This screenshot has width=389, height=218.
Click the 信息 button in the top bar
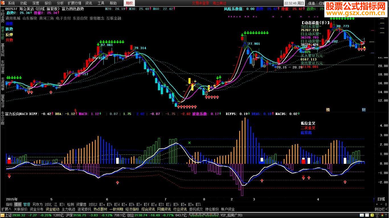tap(312, 3)
